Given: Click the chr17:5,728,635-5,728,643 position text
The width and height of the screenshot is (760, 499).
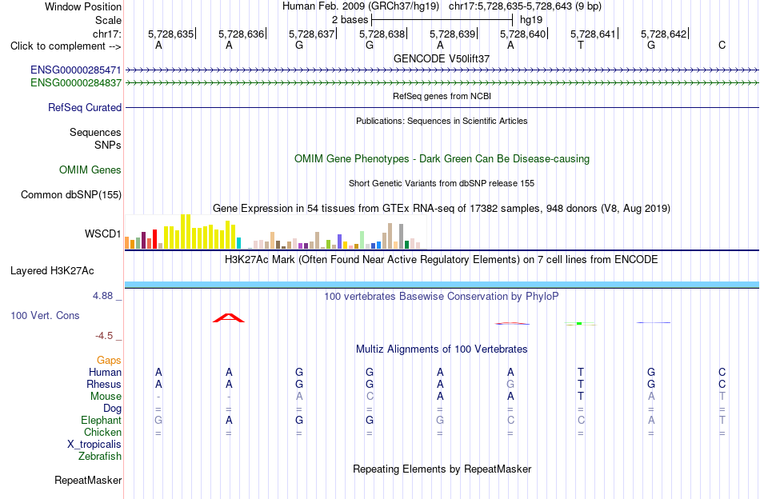Looking at the screenshot, I should [526, 6].
